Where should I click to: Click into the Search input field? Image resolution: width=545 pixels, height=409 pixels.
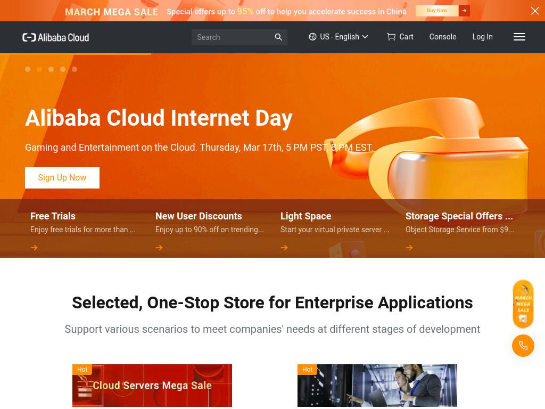tap(234, 37)
